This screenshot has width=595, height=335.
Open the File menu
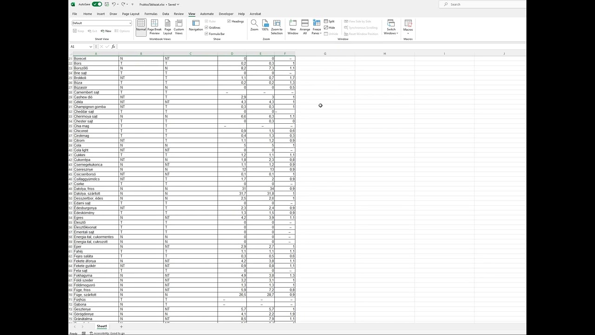[74, 14]
